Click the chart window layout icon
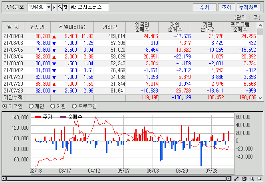This screenshot has width=266, height=183. click(x=244, y=179)
